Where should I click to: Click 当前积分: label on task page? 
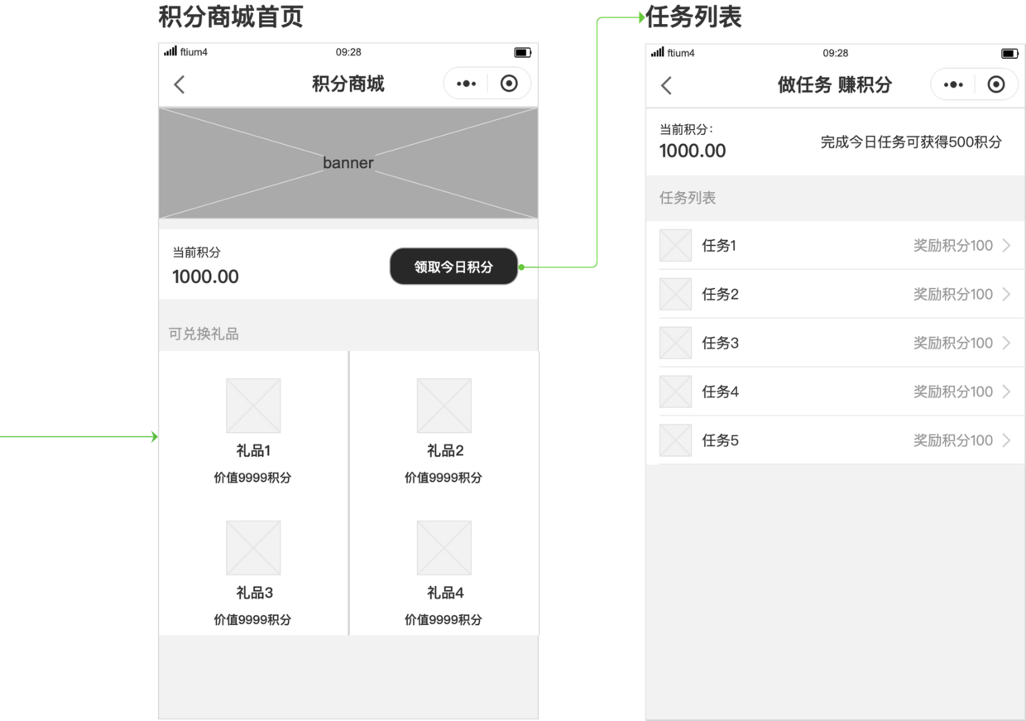point(686,129)
